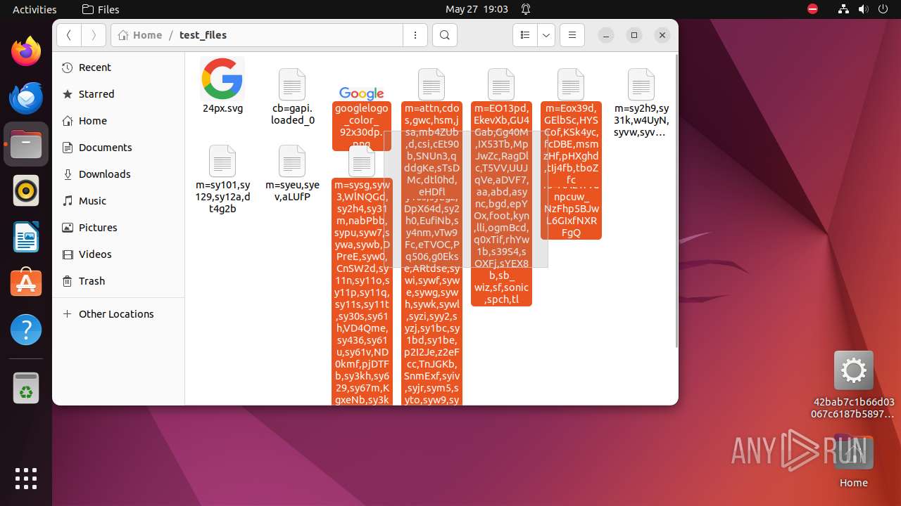Select the m=sy2h9,sy31k file icon

tap(641, 84)
